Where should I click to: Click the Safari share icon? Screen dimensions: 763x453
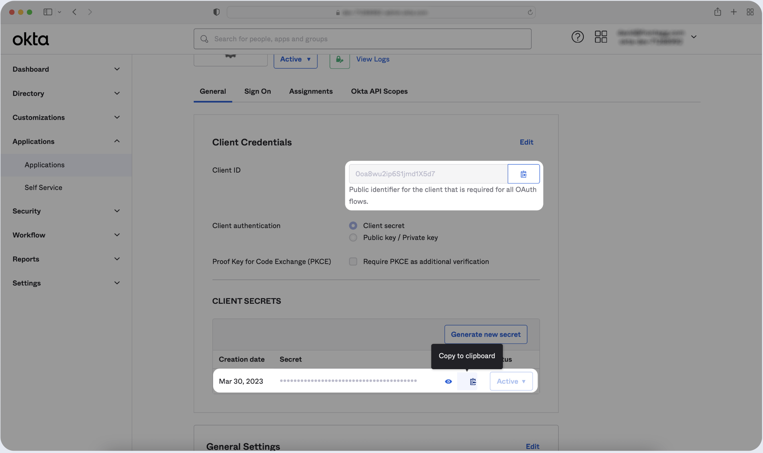point(717,12)
